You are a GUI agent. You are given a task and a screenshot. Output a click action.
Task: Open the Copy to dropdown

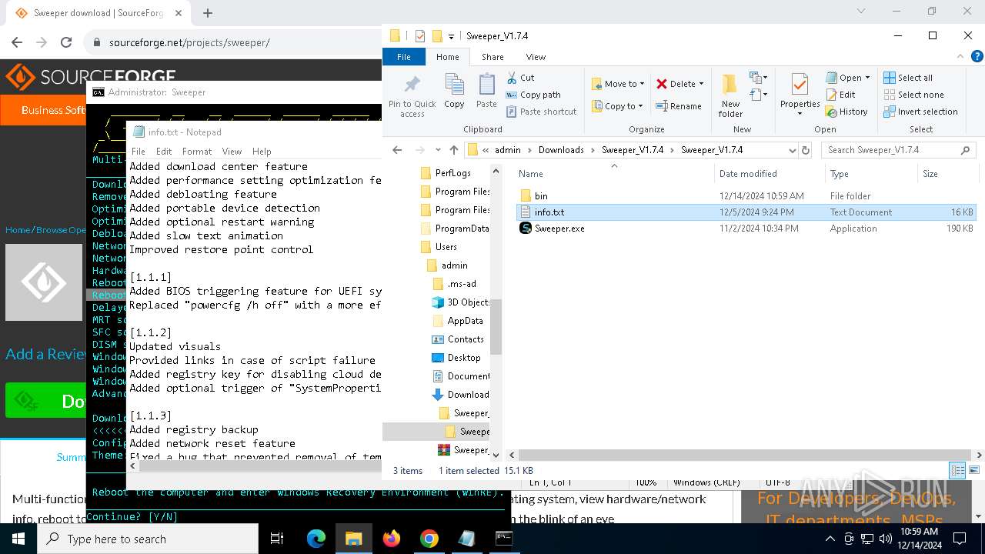[617, 106]
